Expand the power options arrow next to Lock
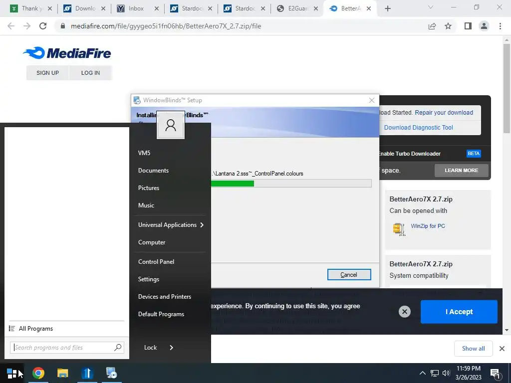Image resolution: width=511 pixels, height=383 pixels. (172, 348)
